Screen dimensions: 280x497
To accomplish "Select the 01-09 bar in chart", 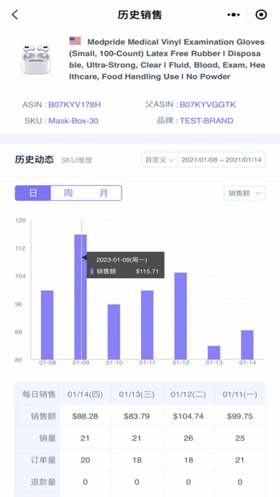I will [81, 297].
